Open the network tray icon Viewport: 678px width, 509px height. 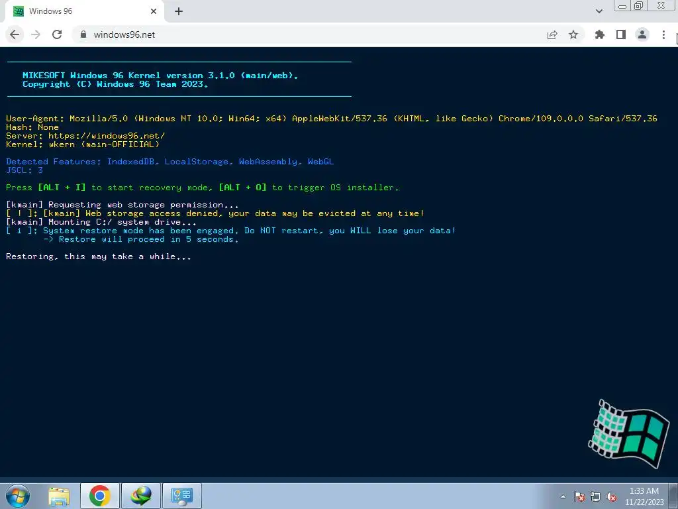595,496
